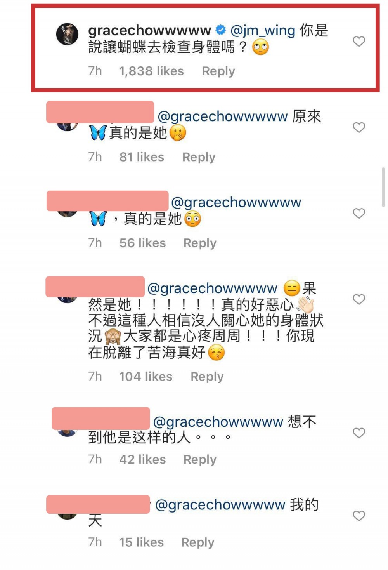388x570 pixels.
Task: Like the 104 likes comment via the heart
Action: click(x=359, y=299)
